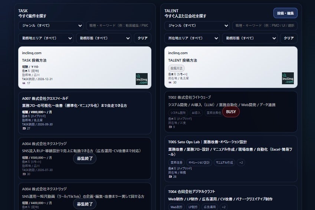The height and width of the screenshot is (210, 315).
Task: Open the TALENT 投稿方法 card
Action: [231, 67]
